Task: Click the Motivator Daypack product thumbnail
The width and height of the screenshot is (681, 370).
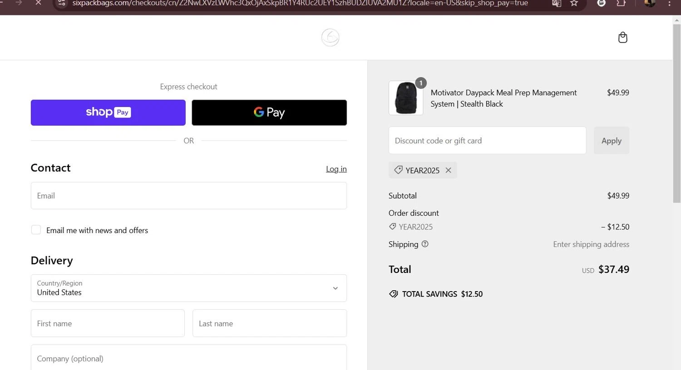Action: [x=406, y=98]
